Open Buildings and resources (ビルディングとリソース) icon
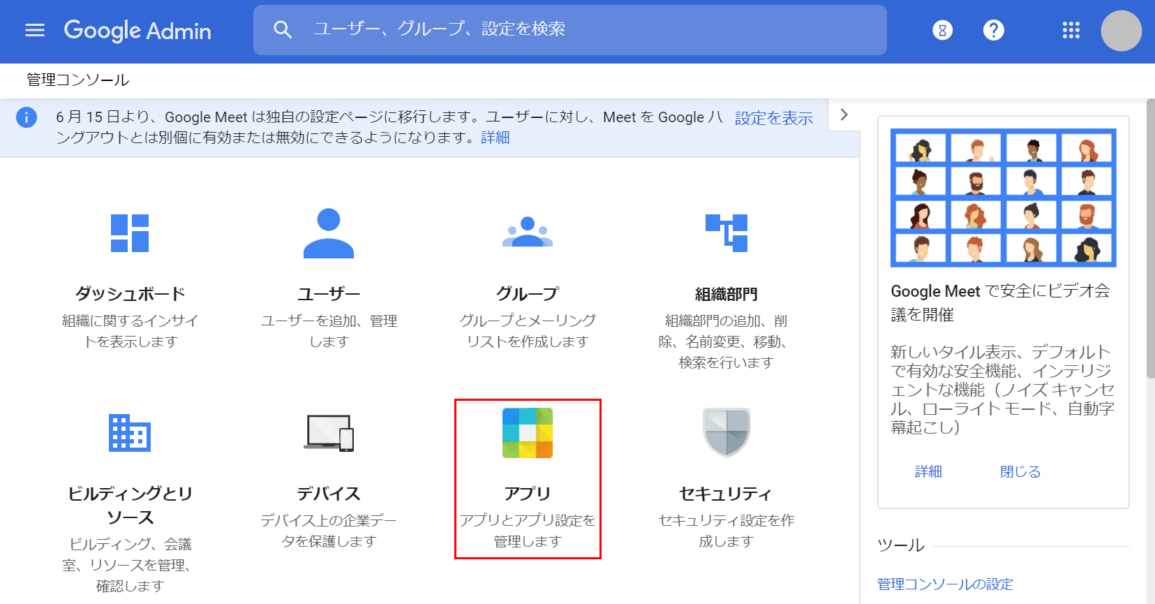1155x604 pixels. [x=130, y=433]
